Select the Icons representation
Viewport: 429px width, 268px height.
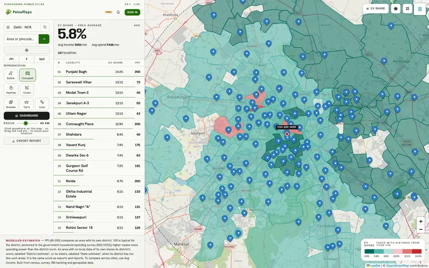coord(42,104)
